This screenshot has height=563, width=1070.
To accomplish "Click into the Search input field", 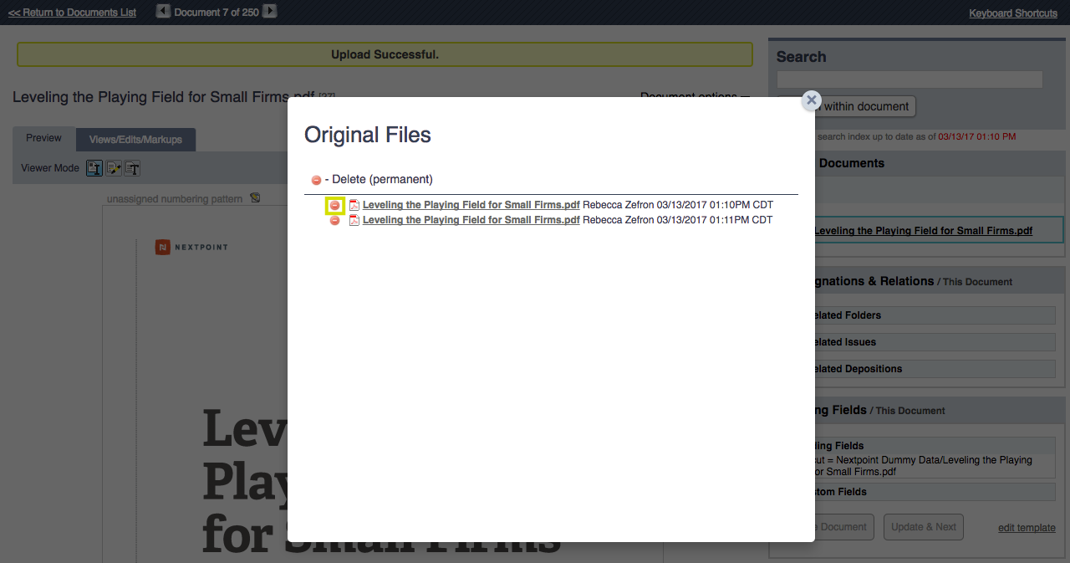I will tap(909, 79).
